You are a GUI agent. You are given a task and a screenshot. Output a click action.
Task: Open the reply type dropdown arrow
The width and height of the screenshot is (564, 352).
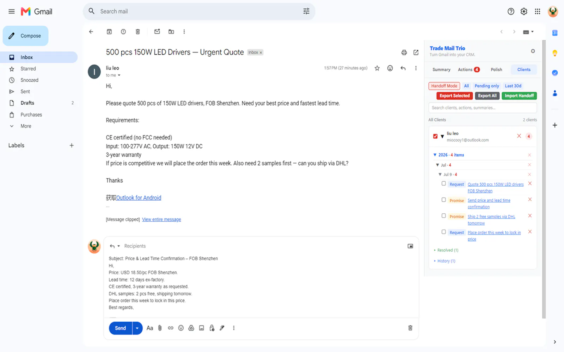tap(119, 246)
